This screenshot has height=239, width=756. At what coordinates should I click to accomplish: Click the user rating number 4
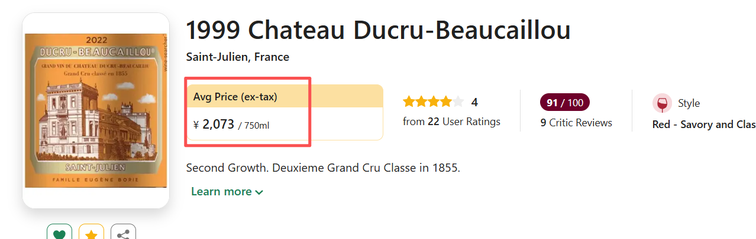(x=474, y=103)
